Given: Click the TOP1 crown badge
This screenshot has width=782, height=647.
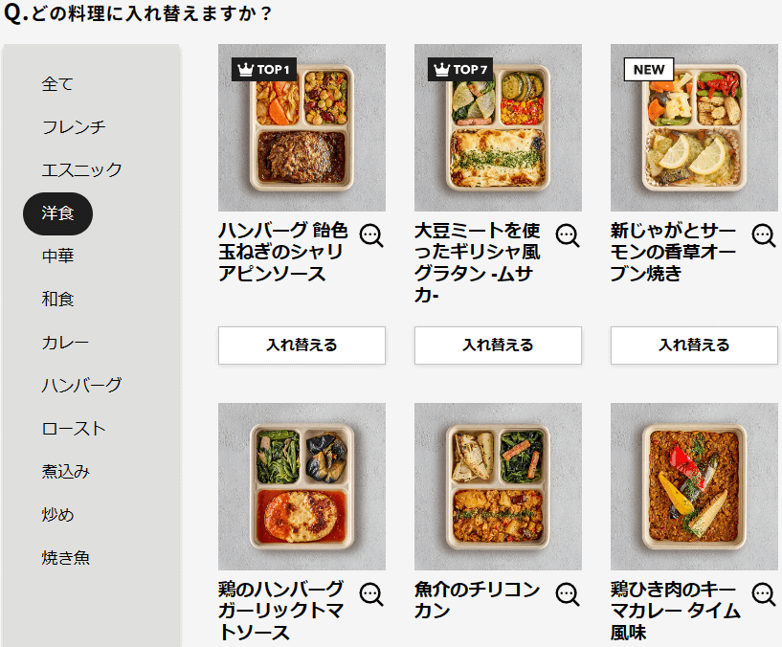Looking at the screenshot, I should pos(264,69).
